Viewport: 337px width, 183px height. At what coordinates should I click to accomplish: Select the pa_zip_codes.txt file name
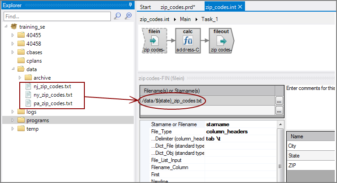point(53,103)
